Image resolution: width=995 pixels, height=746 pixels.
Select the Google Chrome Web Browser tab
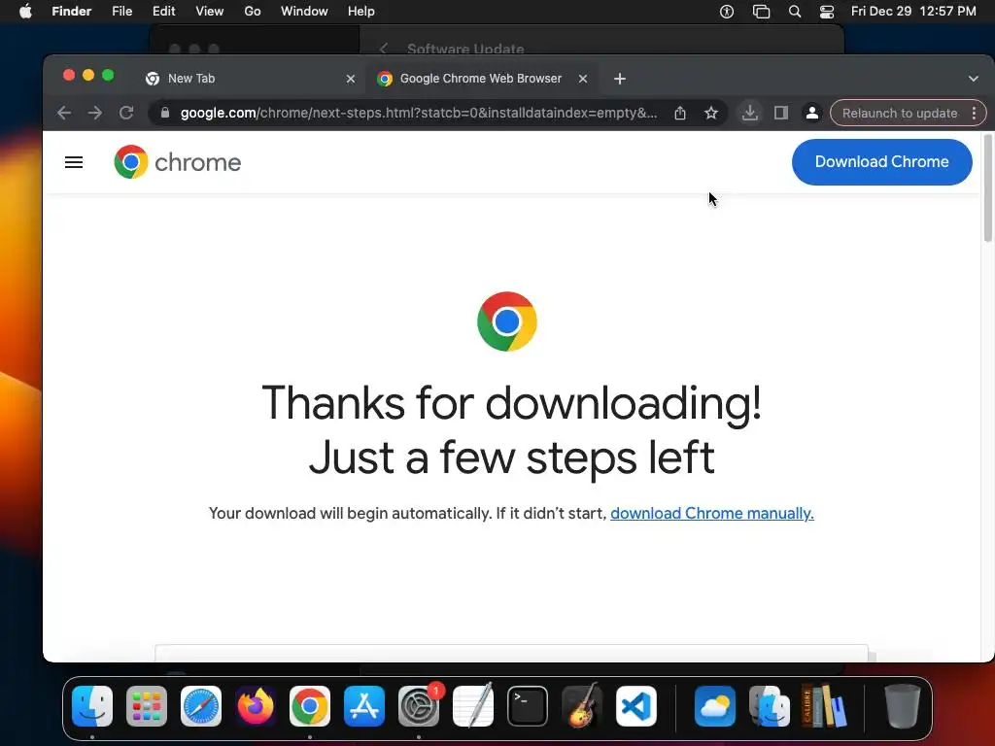point(482,79)
